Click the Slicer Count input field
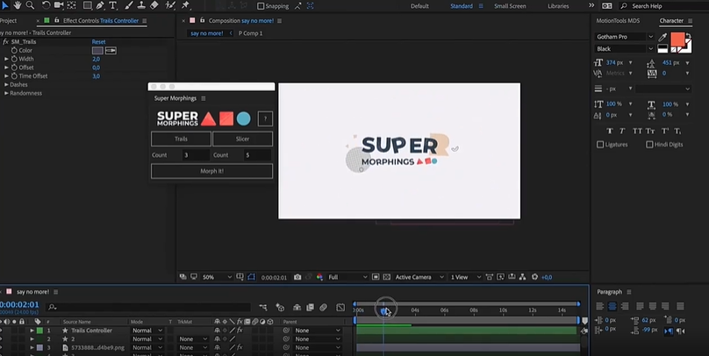This screenshot has width=709, height=356. (x=257, y=155)
